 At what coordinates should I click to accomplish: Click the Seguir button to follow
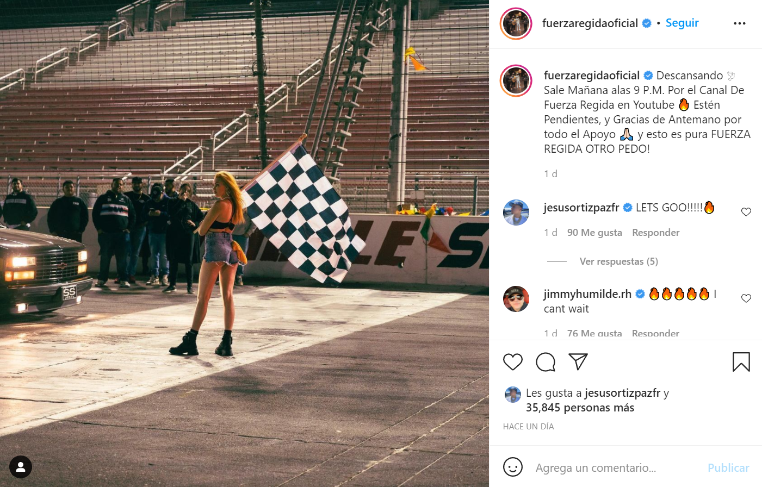(x=682, y=23)
